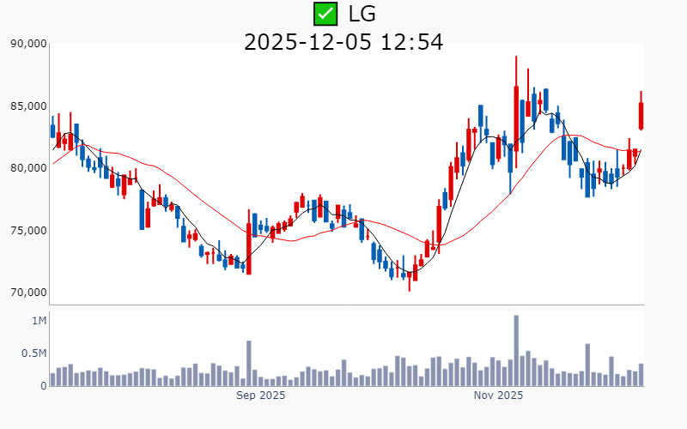Click the first blue candlestick on the left
The image size is (687, 429).
pyautogui.click(x=52, y=130)
